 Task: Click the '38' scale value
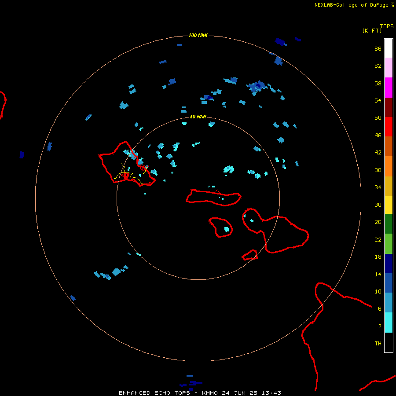tap(378, 170)
